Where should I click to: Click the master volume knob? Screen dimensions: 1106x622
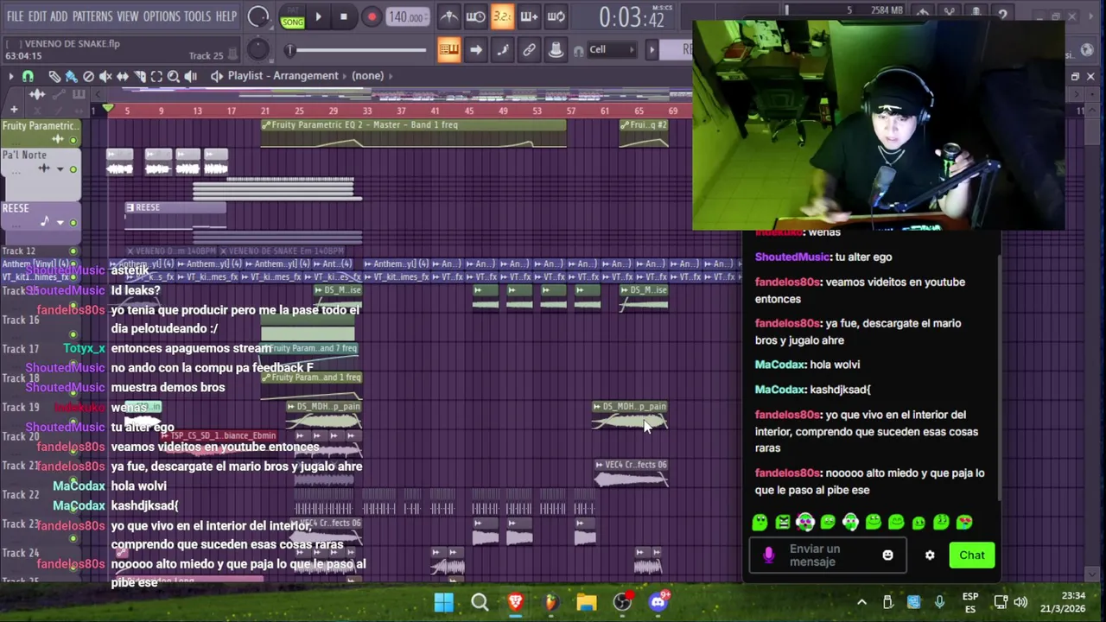257,16
